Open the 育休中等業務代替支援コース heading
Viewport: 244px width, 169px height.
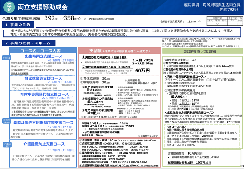pos(43,93)
